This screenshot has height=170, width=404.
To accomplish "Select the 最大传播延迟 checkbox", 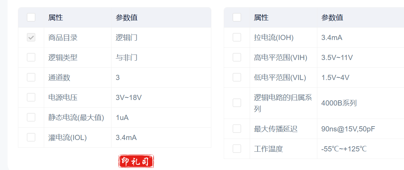I will coord(237,129).
